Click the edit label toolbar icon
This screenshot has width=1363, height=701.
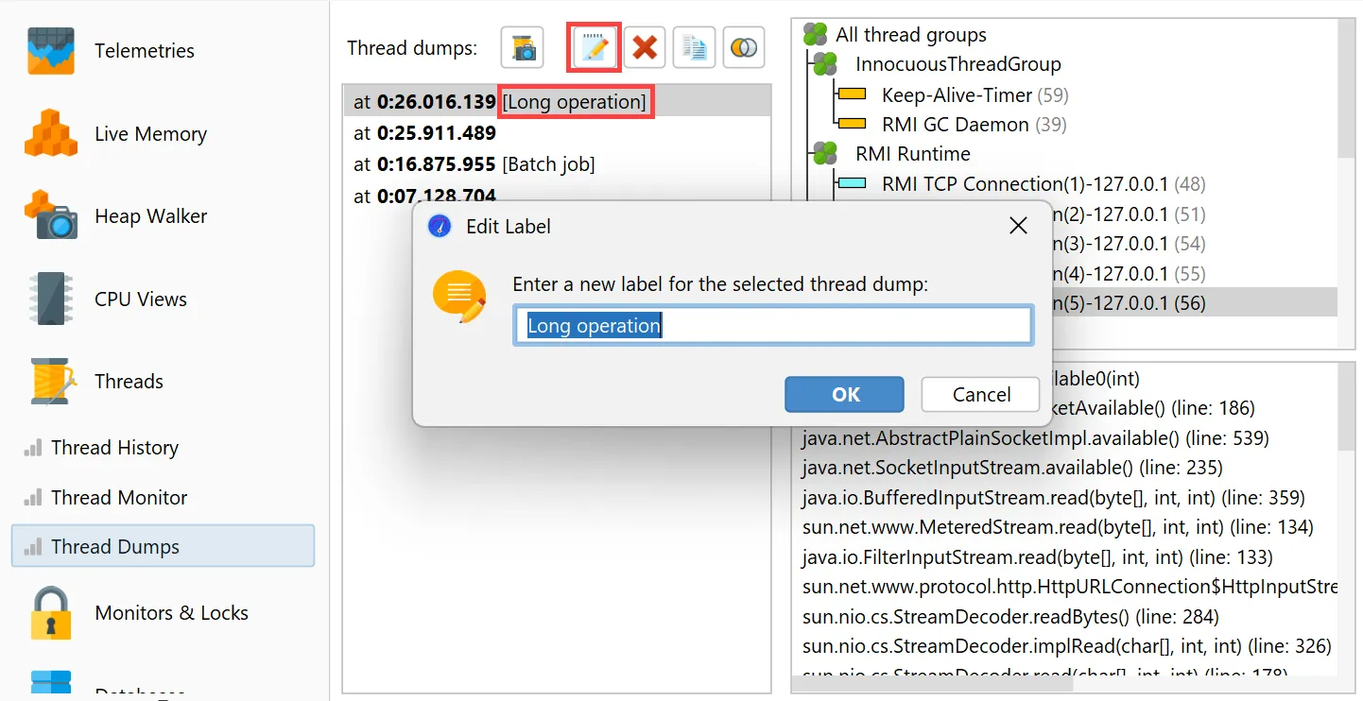point(594,47)
